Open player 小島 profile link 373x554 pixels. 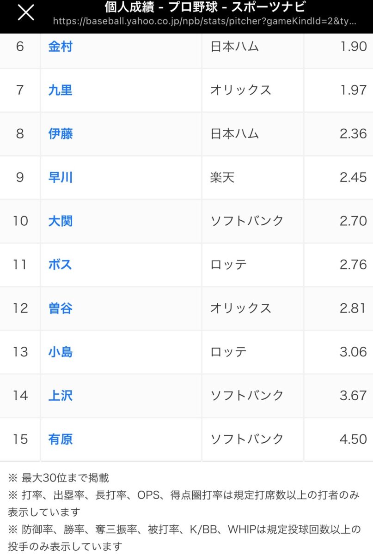61,352
